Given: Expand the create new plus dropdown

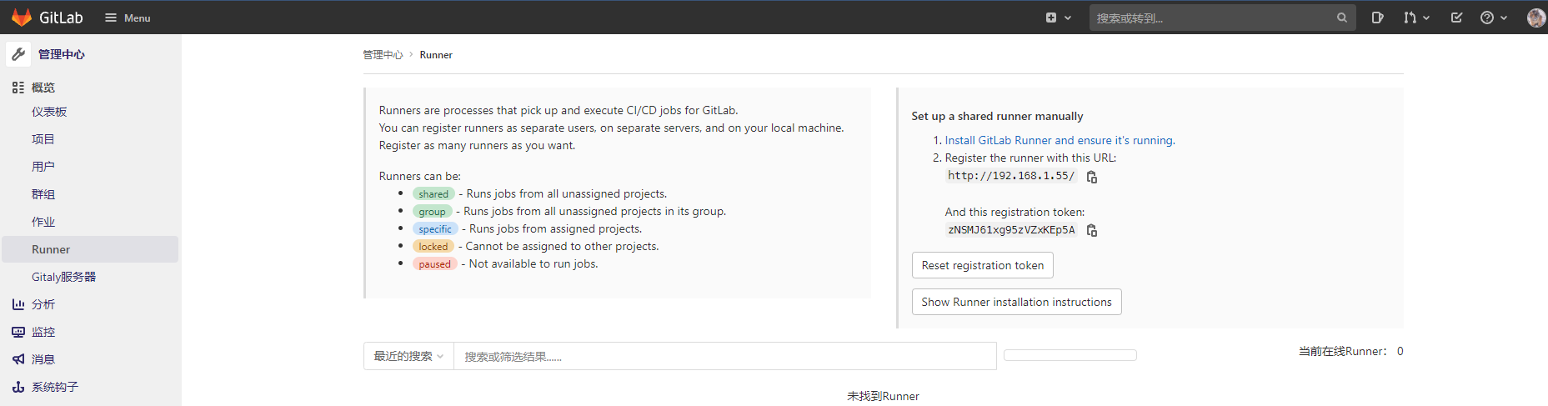Looking at the screenshot, I should [x=1058, y=18].
